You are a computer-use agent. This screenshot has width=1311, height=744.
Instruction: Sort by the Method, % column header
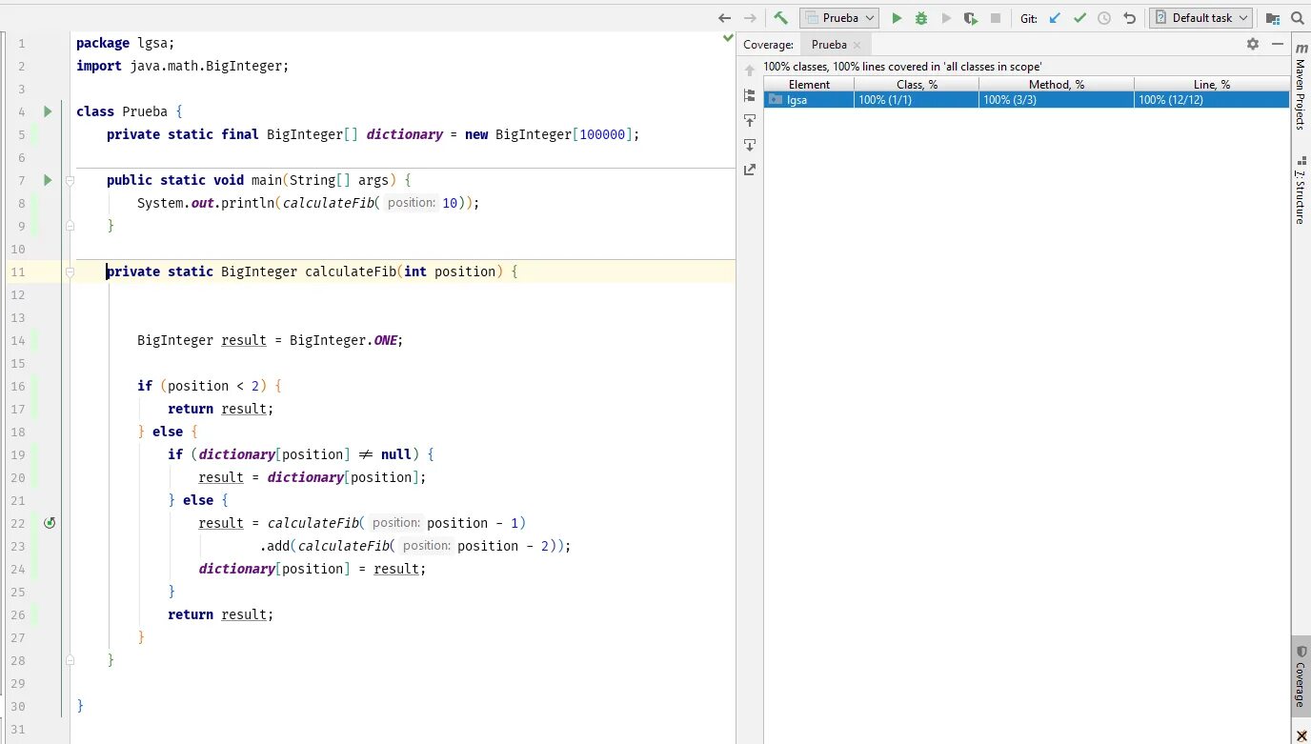click(1057, 85)
